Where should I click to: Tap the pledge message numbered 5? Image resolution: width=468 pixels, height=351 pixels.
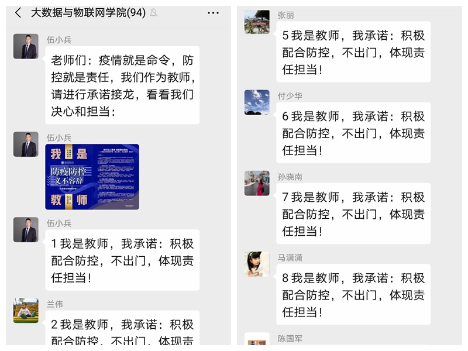pos(353,52)
